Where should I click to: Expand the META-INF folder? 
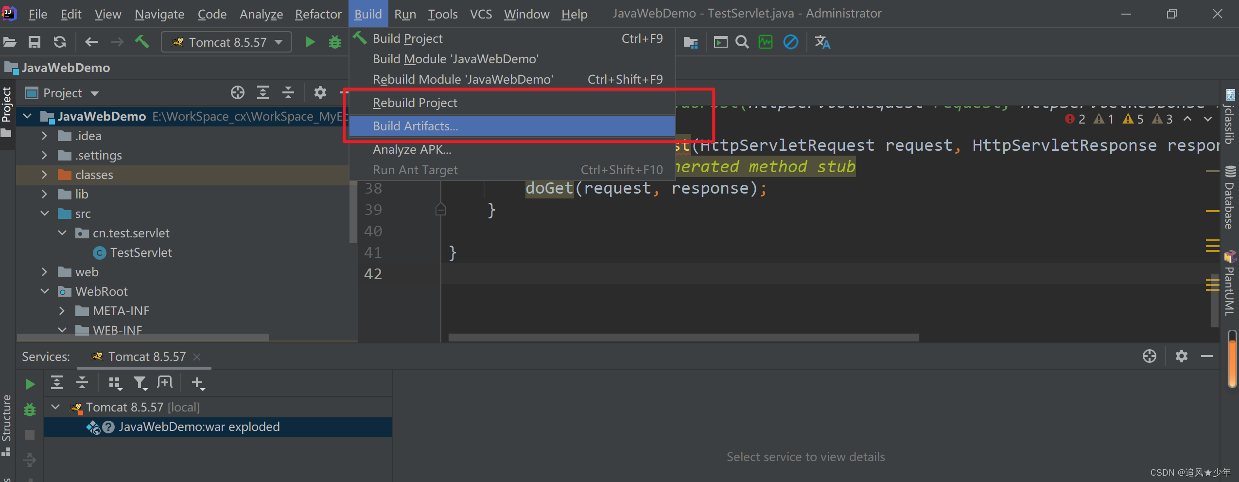point(62,311)
